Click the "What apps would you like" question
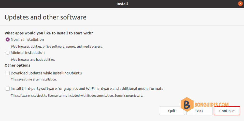This screenshot has height=121, width=244. click(x=49, y=33)
